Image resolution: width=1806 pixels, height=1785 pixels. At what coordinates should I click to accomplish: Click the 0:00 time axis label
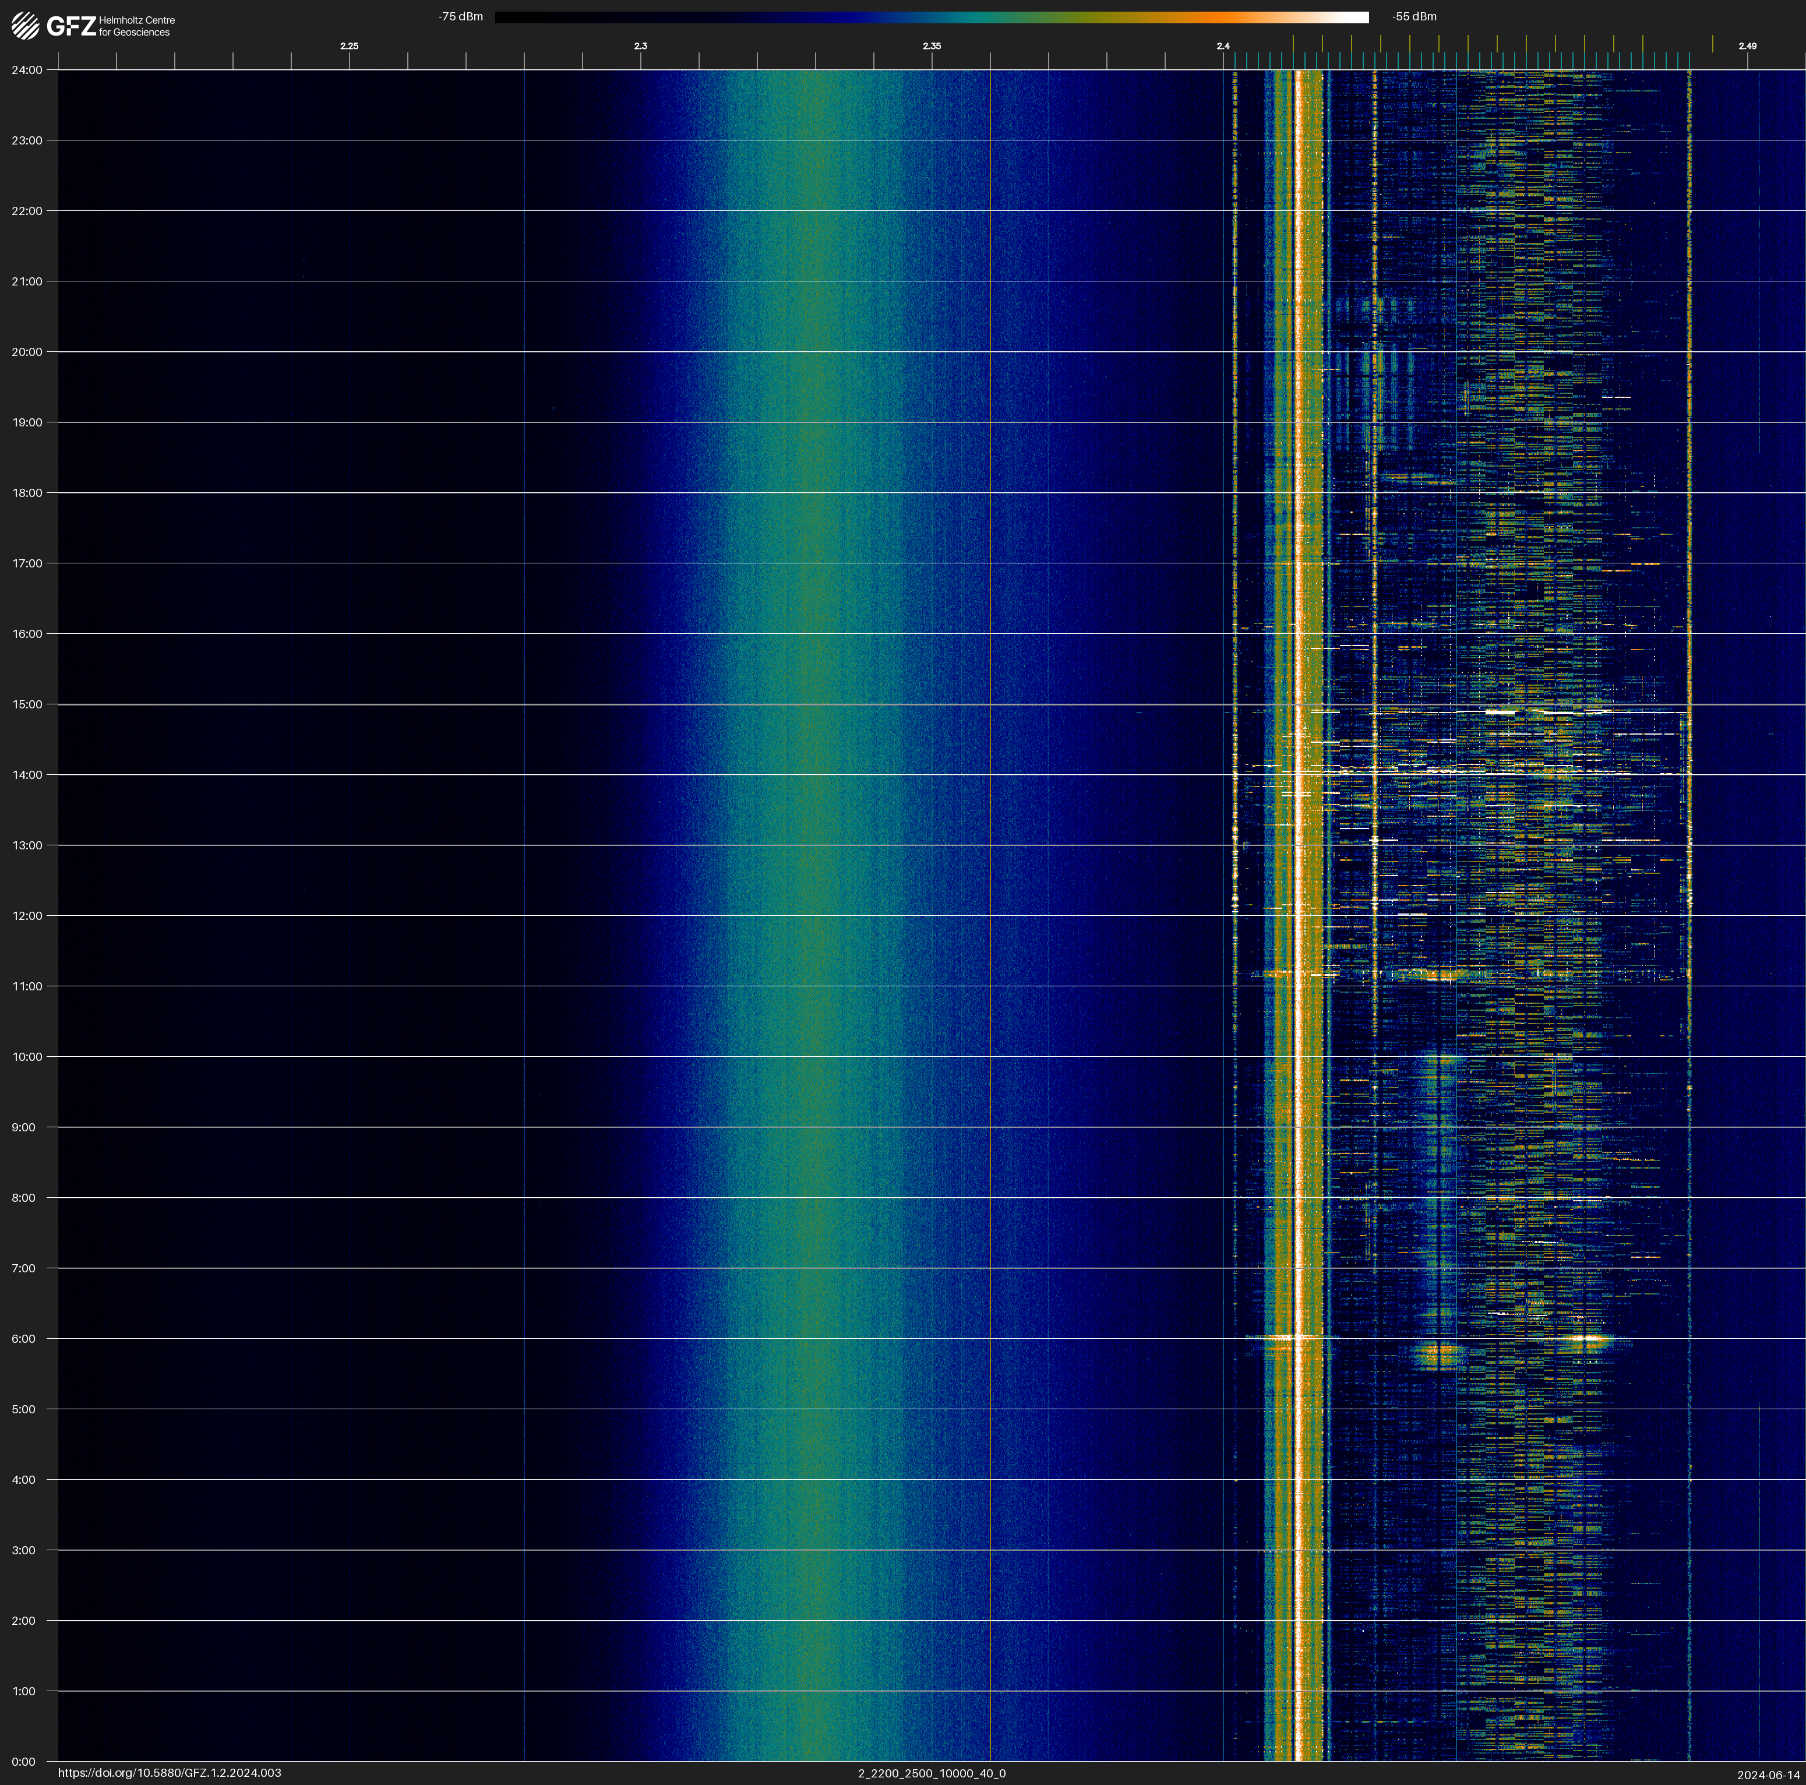[23, 1762]
